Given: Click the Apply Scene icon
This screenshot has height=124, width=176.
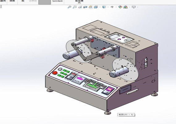Looking at the screenshot, I should [x=125, y=7].
